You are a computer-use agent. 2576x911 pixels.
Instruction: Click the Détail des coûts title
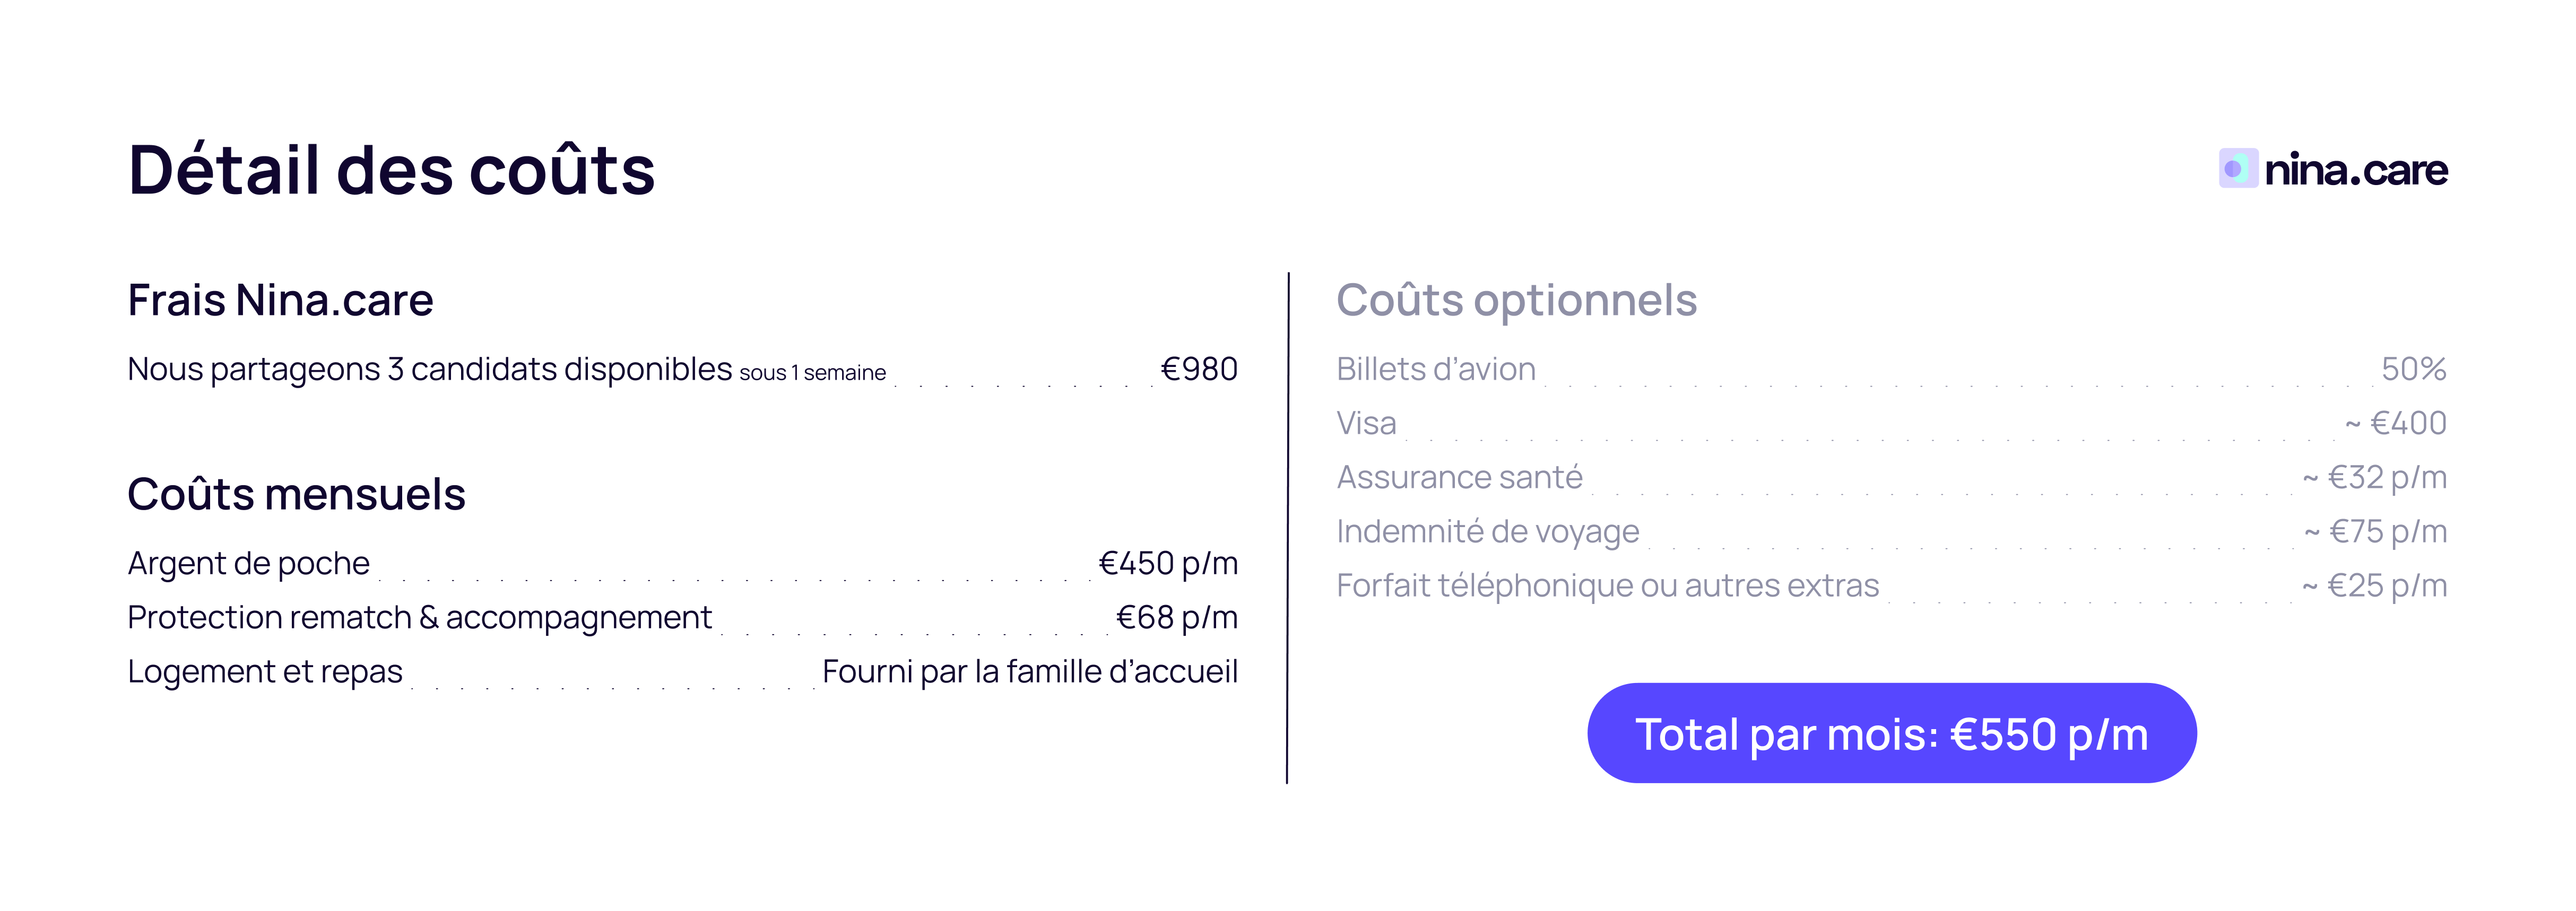click(x=391, y=170)
